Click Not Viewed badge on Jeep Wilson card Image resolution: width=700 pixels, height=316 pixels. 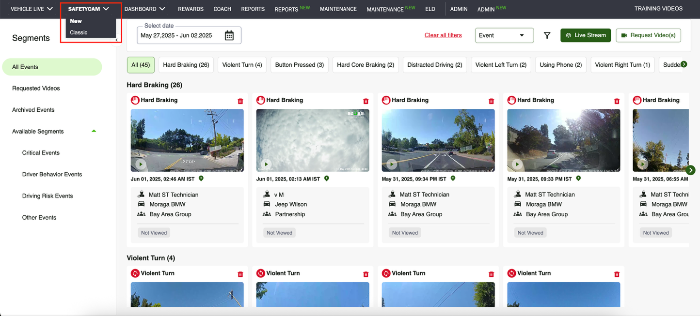tap(280, 233)
